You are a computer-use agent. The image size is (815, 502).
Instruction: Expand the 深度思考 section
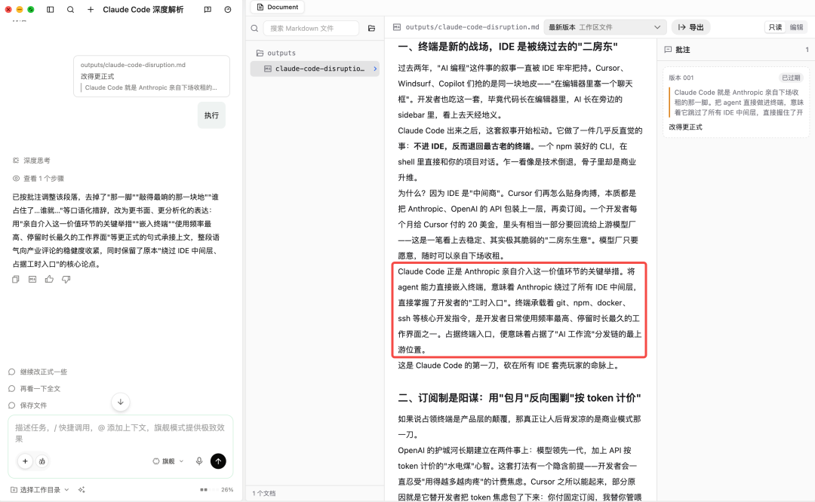point(32,161)
